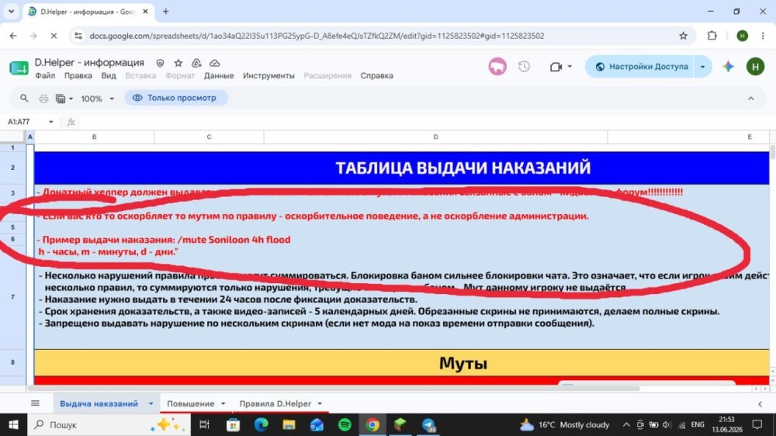Stop loading the page

54,36
